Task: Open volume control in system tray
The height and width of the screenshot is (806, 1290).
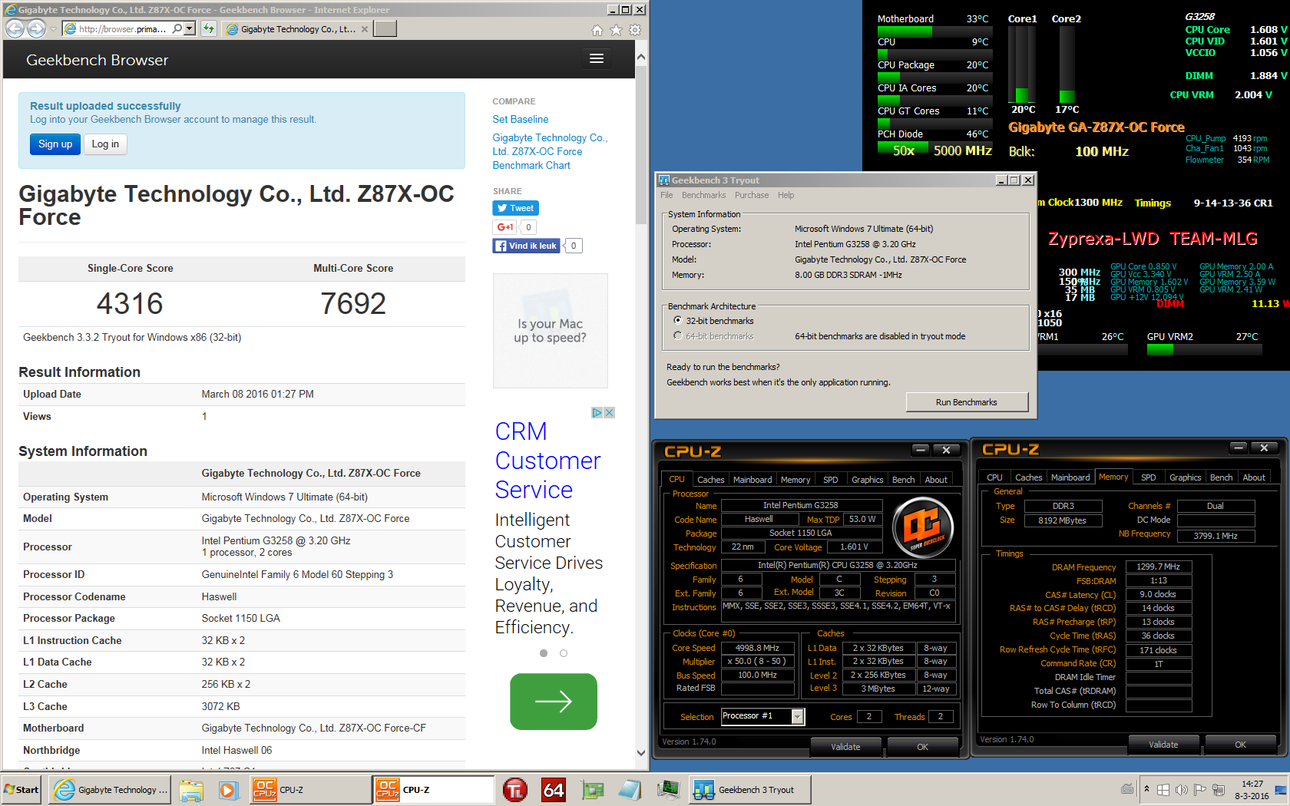Action: [1181, 790]
